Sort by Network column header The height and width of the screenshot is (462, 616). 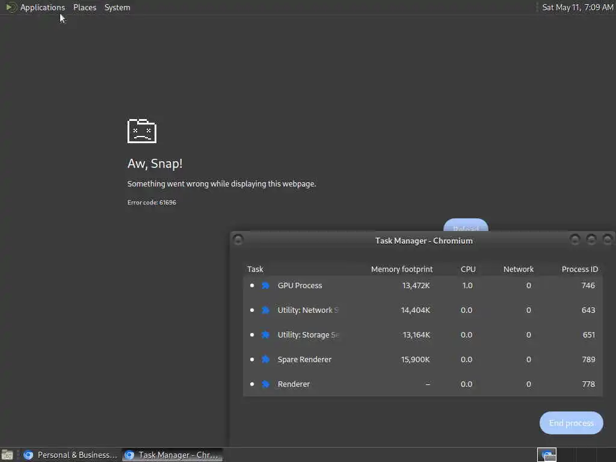point(518,269)
